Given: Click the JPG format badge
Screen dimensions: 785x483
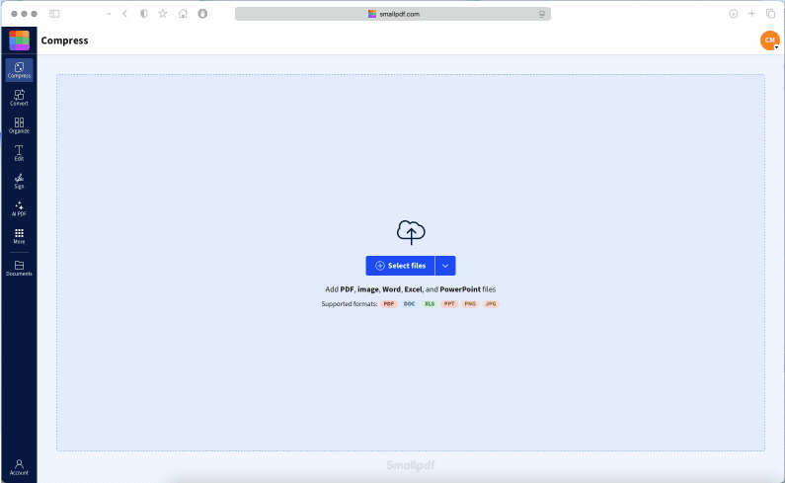Looking at the screenshot, I should click(491, 303).
